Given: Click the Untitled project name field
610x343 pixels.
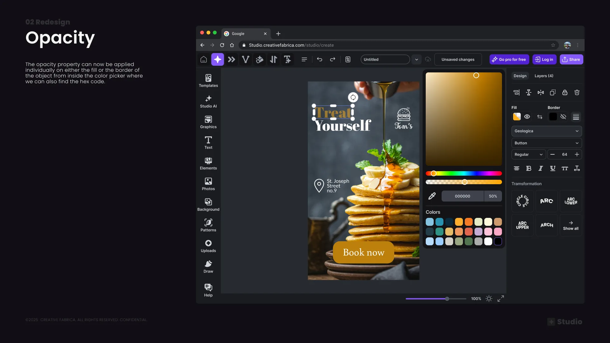Looking at the screenshot, I should 385,59.
